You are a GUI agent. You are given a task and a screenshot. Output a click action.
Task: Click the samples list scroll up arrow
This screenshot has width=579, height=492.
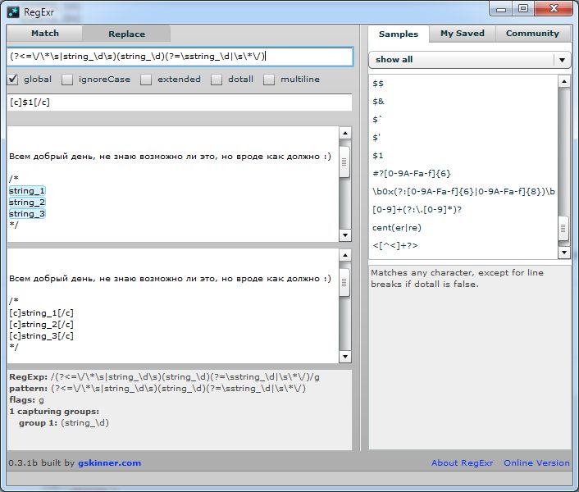click(564, 81)
